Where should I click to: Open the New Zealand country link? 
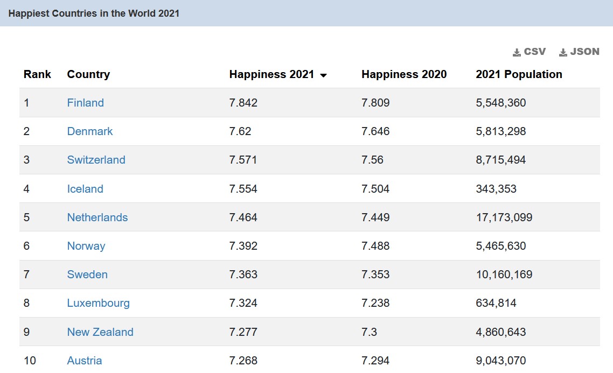pyautogui.click(x=100, y=332)
